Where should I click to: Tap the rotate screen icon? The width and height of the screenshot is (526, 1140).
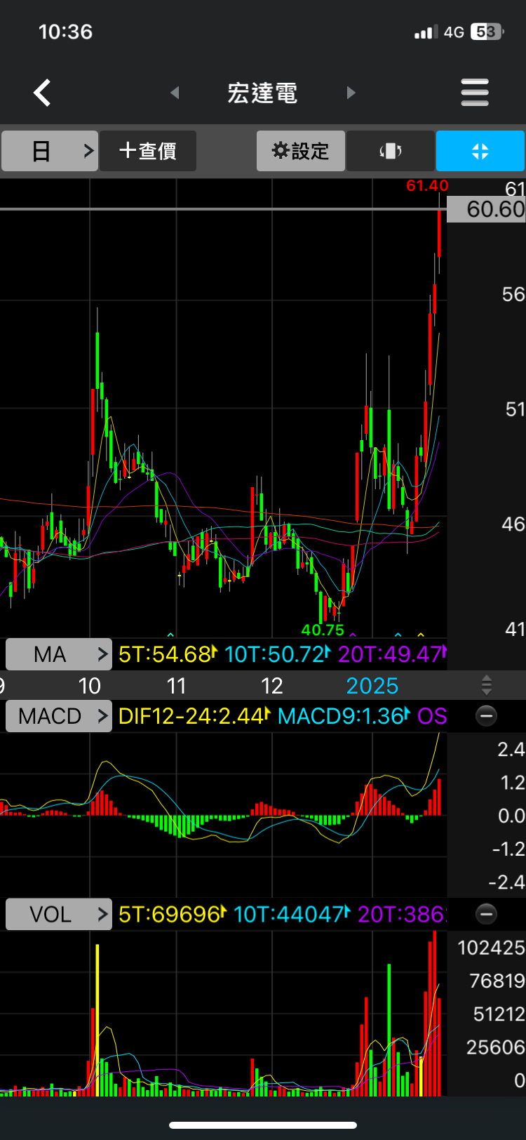tap(391, 151)
